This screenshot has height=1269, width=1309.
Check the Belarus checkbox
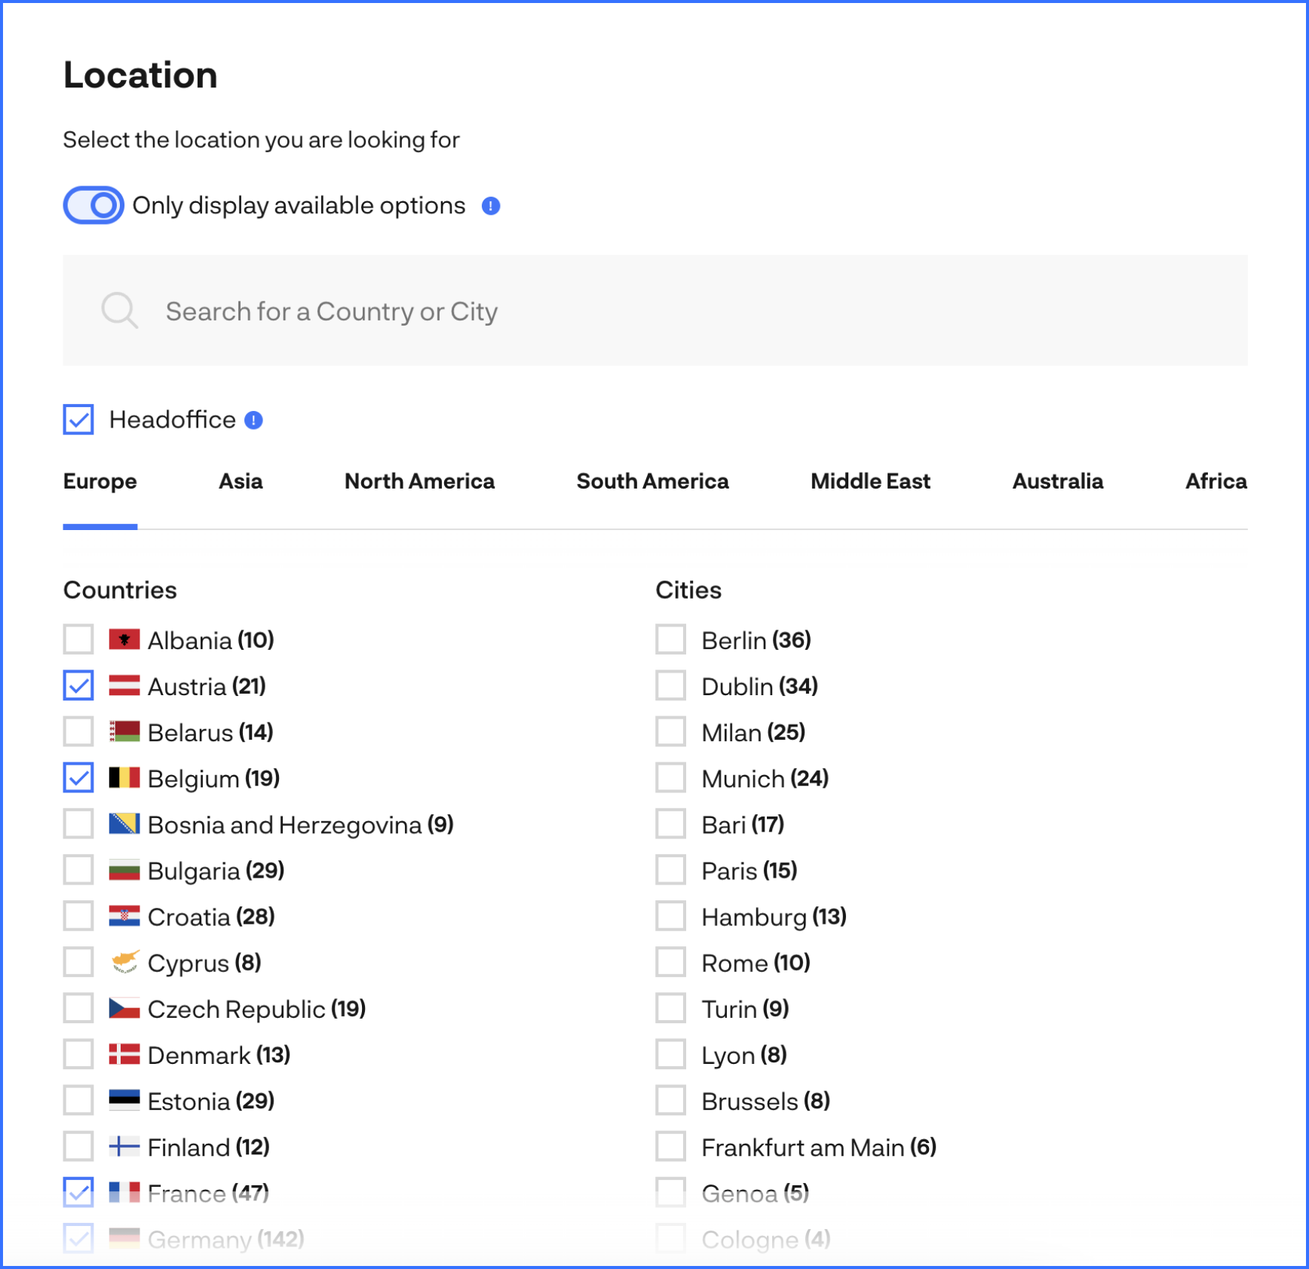tap(78, 731)
